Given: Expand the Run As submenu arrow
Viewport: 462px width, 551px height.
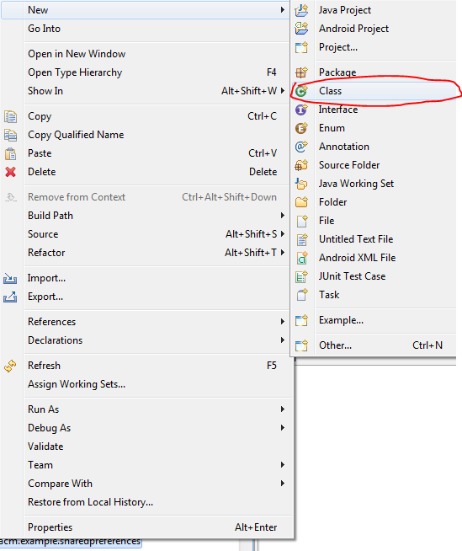Looking at the screenshot, I should [x=282, y=409].
